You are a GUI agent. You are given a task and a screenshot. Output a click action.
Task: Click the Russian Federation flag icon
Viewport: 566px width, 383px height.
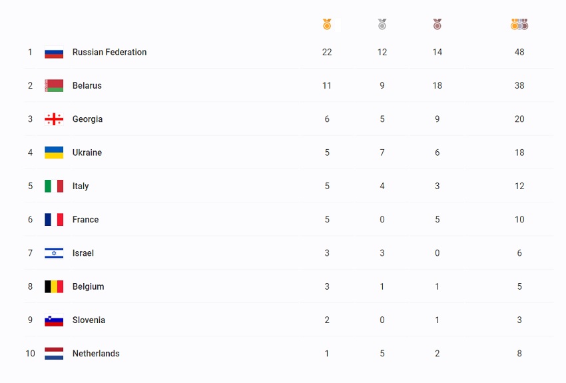pyautogui.click(x=54, y=52)
